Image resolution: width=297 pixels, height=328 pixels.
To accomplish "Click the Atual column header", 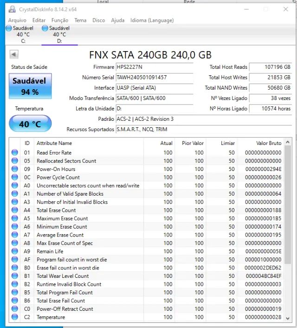I will pos(159,143).
